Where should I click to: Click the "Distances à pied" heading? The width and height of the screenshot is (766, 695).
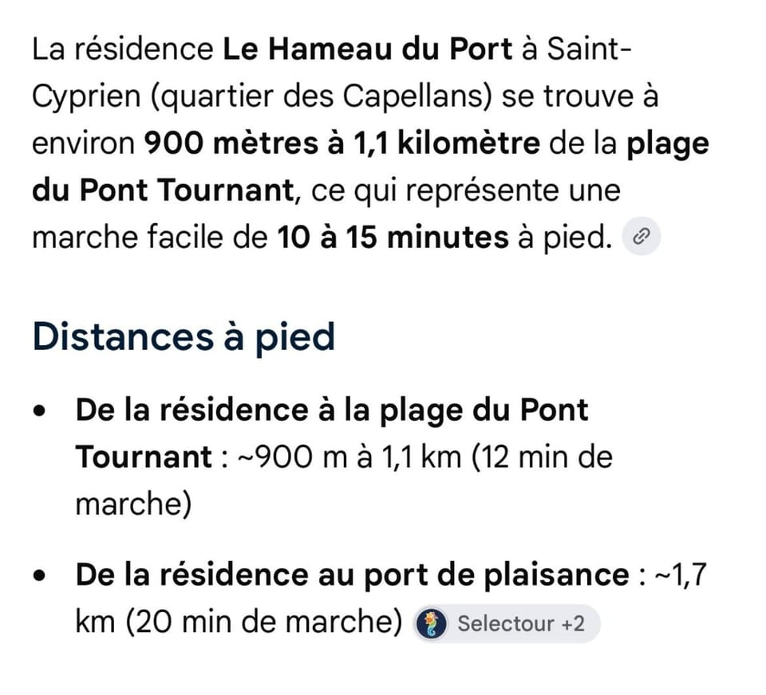click(x=184, y=337)
